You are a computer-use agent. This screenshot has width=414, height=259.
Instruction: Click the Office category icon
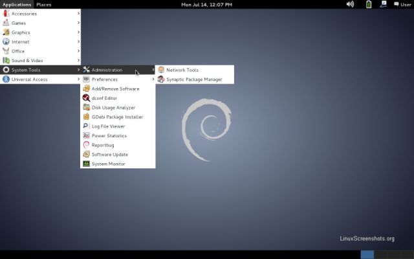6,51
